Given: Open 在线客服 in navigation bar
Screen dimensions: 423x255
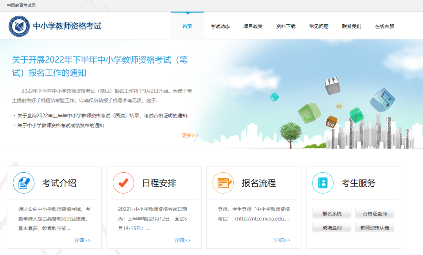Looking at the screenshot, I should click(x=385, y=27).
